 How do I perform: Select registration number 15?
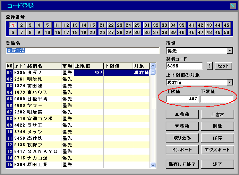[92, 25]
